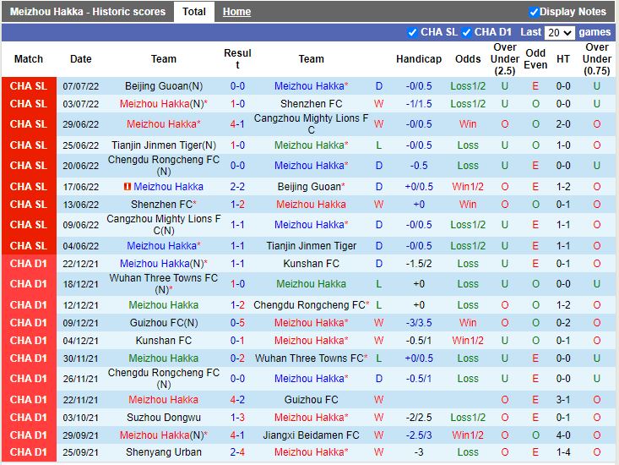Open Suzhou Dongwu team link
The image size is (619, 465).
click(163, 418)
